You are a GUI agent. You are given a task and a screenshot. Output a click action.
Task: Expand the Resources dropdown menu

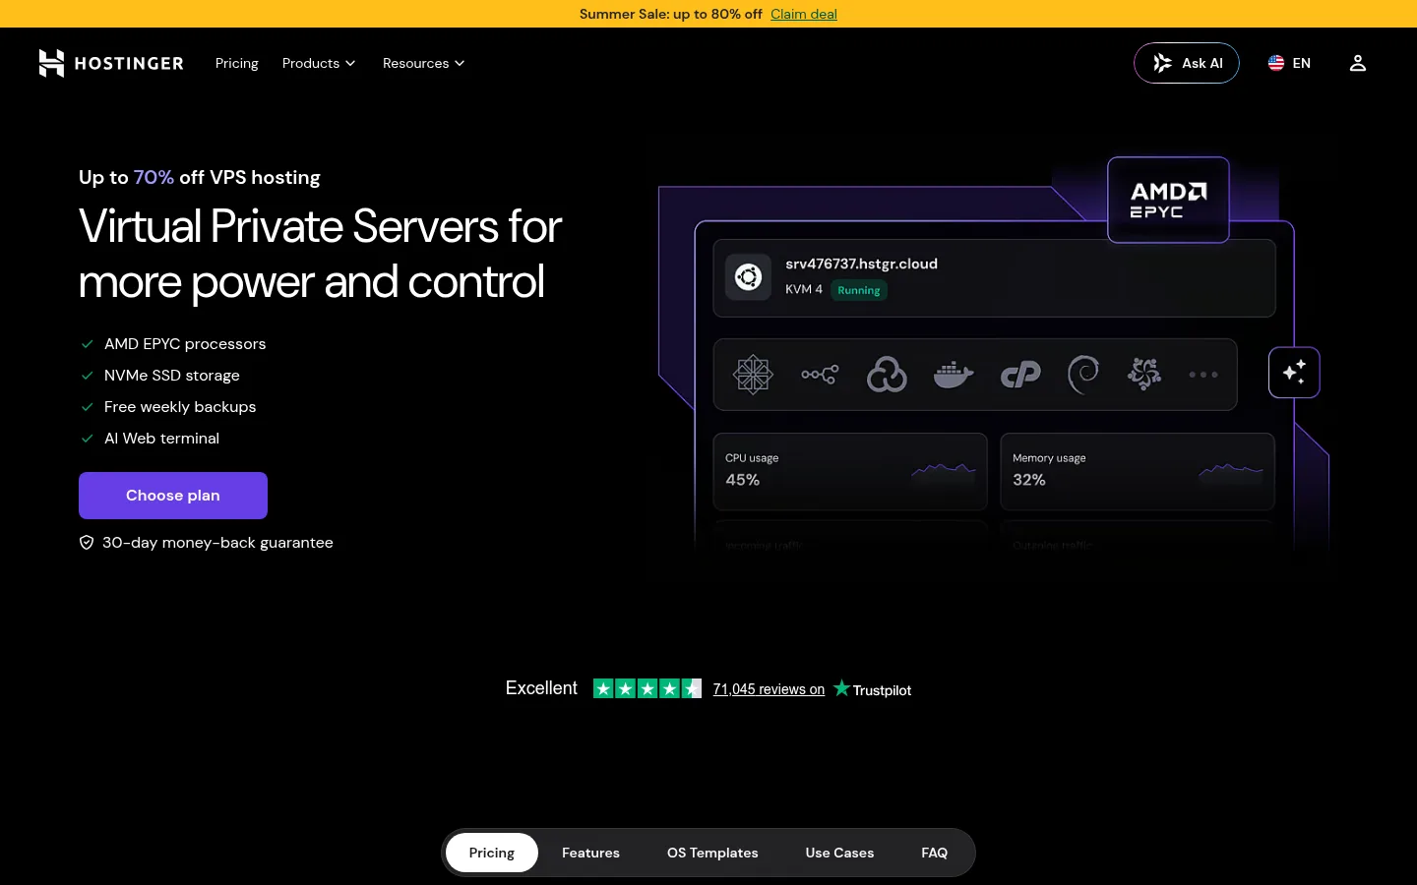(424, 63)
